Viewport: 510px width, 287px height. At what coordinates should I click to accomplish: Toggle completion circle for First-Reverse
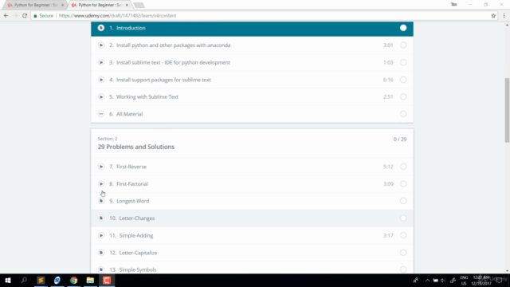[x=403, y=167]
